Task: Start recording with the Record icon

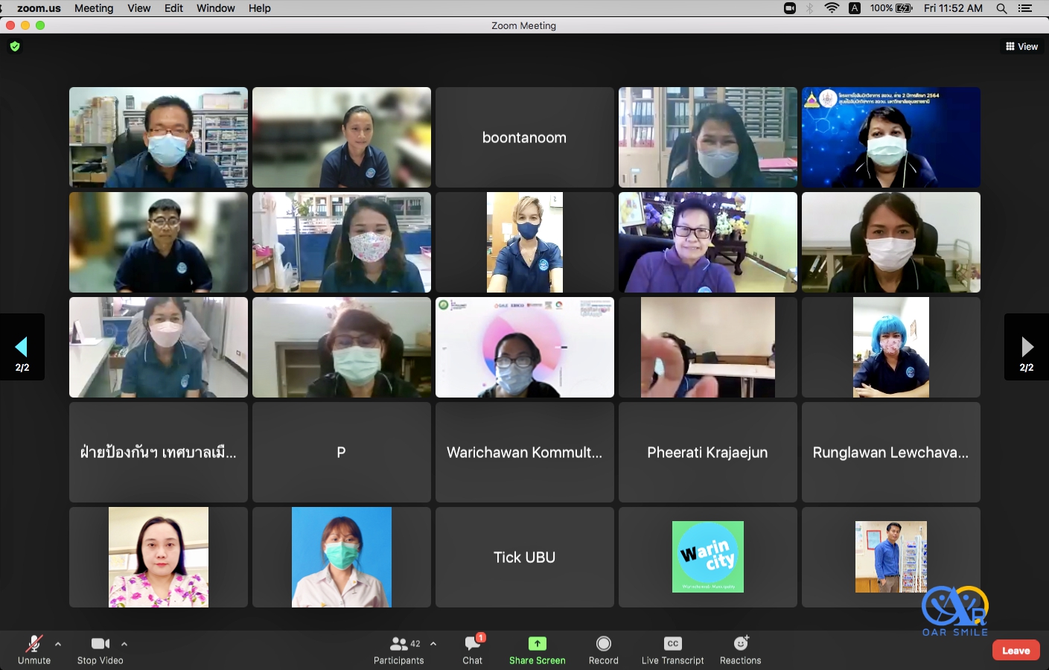Action: click(603, 644)
